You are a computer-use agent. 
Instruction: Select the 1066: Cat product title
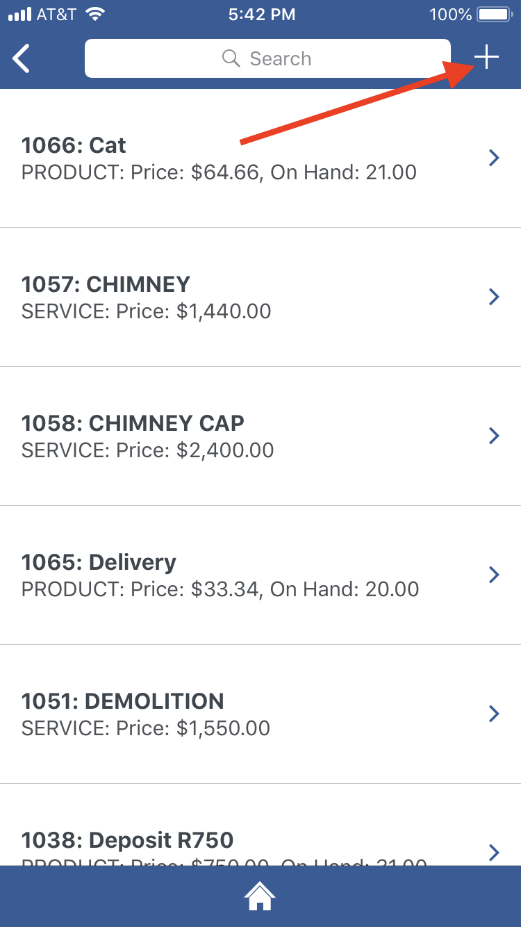[74, 145]
